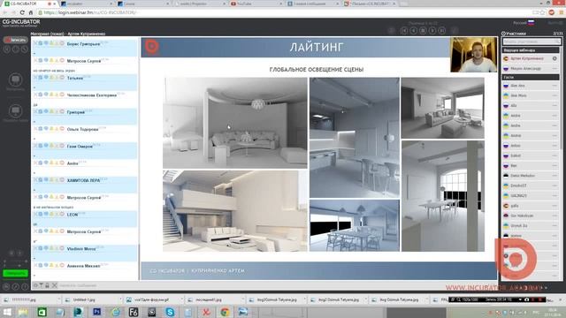Switch to the CG-INCUBATOR browser tab
The width and height of the screenshot is (566, 318).
click(x=29, y=4)
